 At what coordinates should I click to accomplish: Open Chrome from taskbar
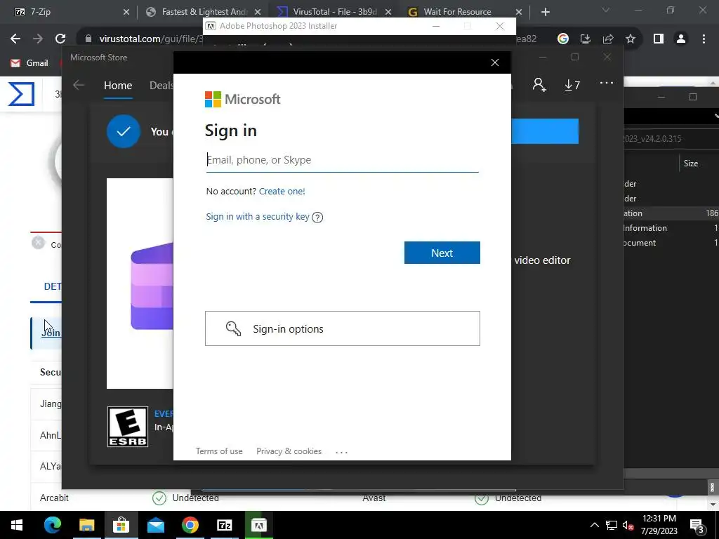tap(190, 525)
